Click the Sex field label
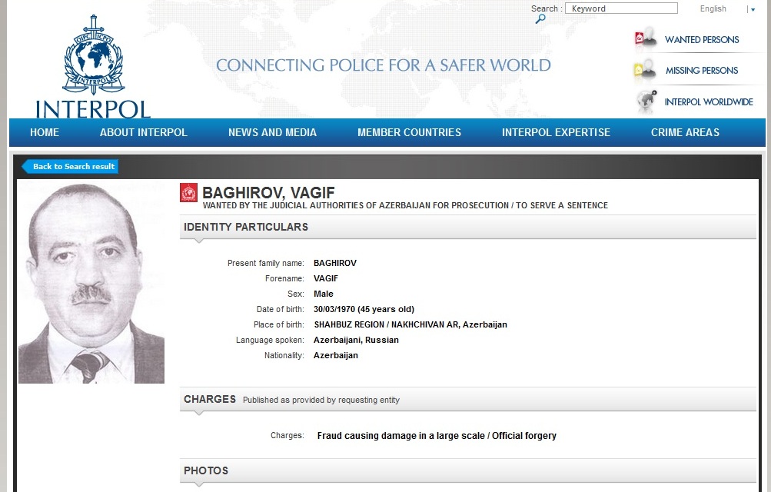The width and height of the screenshot is (771, 492). coord(296,294)
